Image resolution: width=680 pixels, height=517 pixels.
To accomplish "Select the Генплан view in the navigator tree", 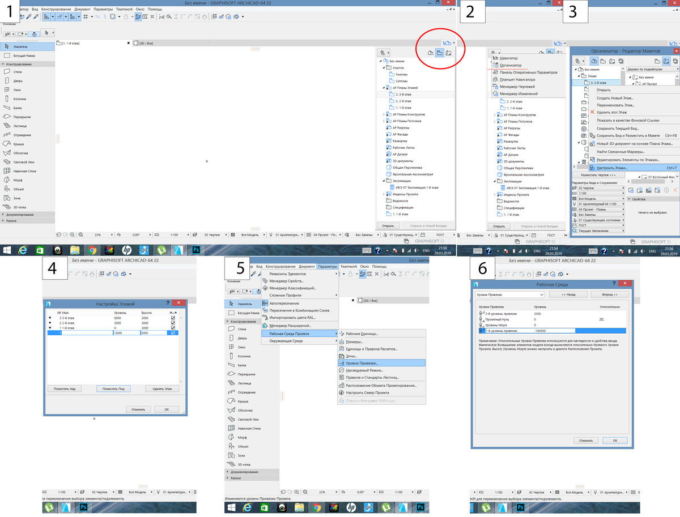I will pos(401,74).
